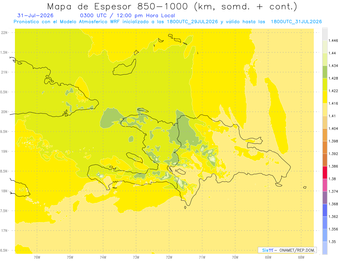The height and width of the screenshot is (261, 338).
Task: Click the colorbar value "1.362"
Action: pos(334,217)
